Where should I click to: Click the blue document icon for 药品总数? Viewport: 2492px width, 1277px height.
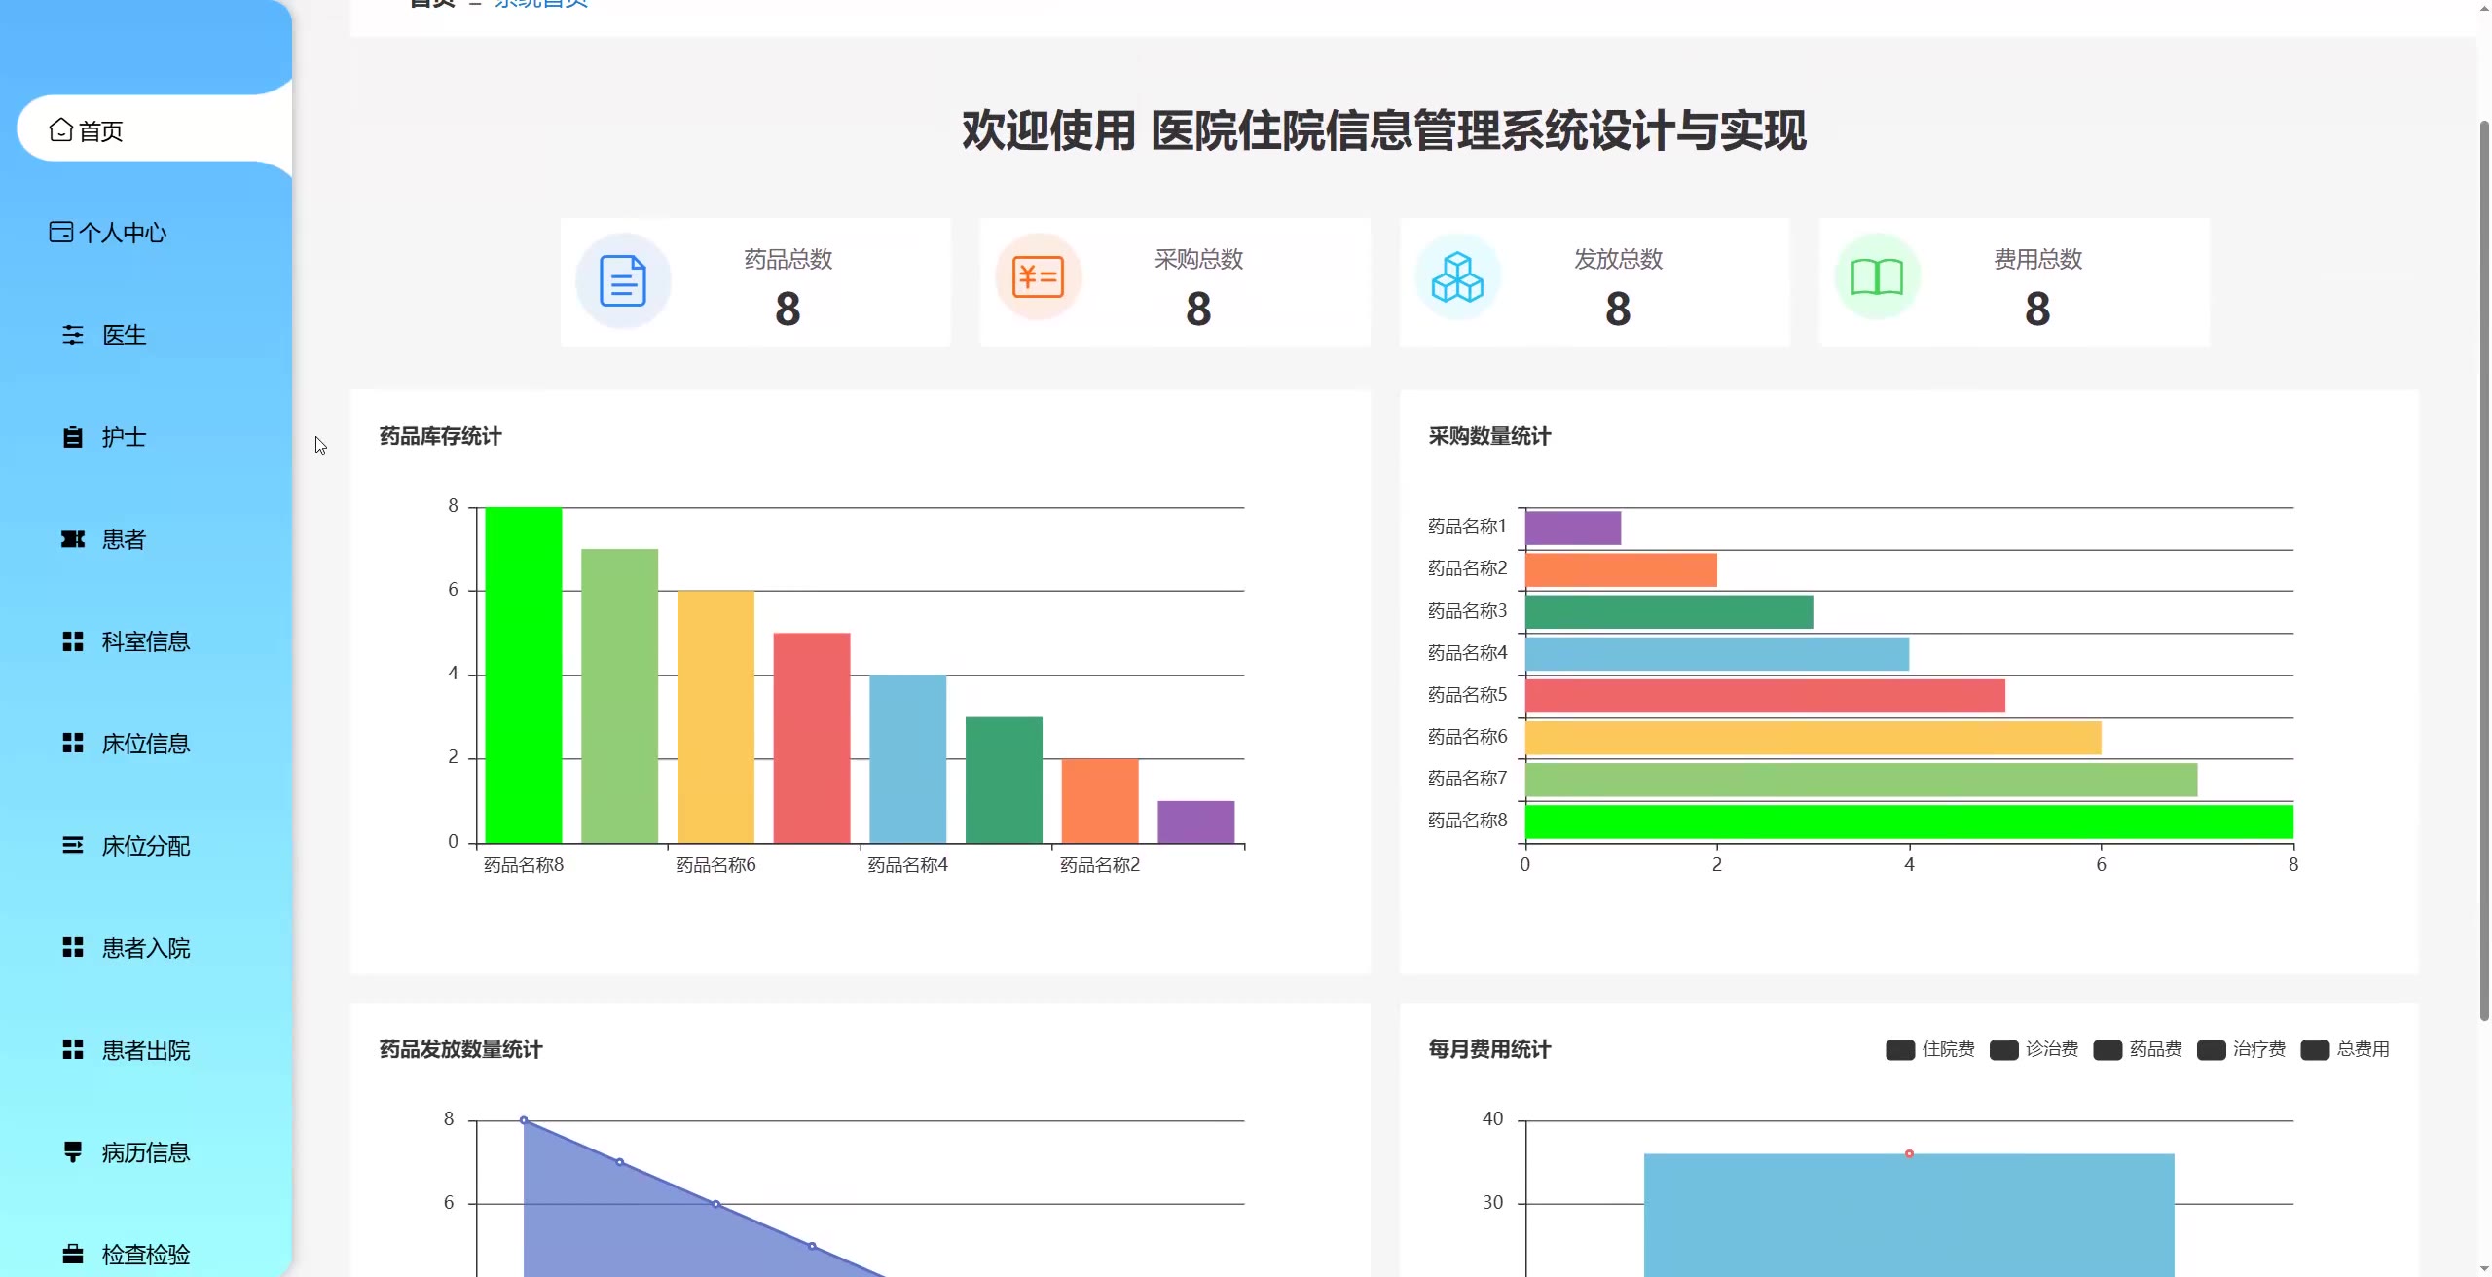point(623,281)
